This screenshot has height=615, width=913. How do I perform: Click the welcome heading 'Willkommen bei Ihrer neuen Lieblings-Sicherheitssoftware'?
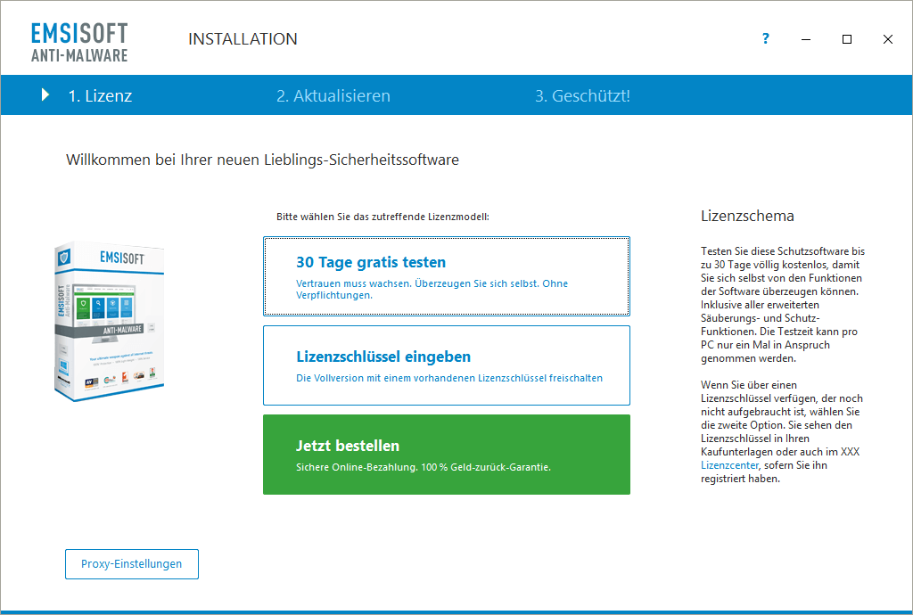[x=263, y=160]
